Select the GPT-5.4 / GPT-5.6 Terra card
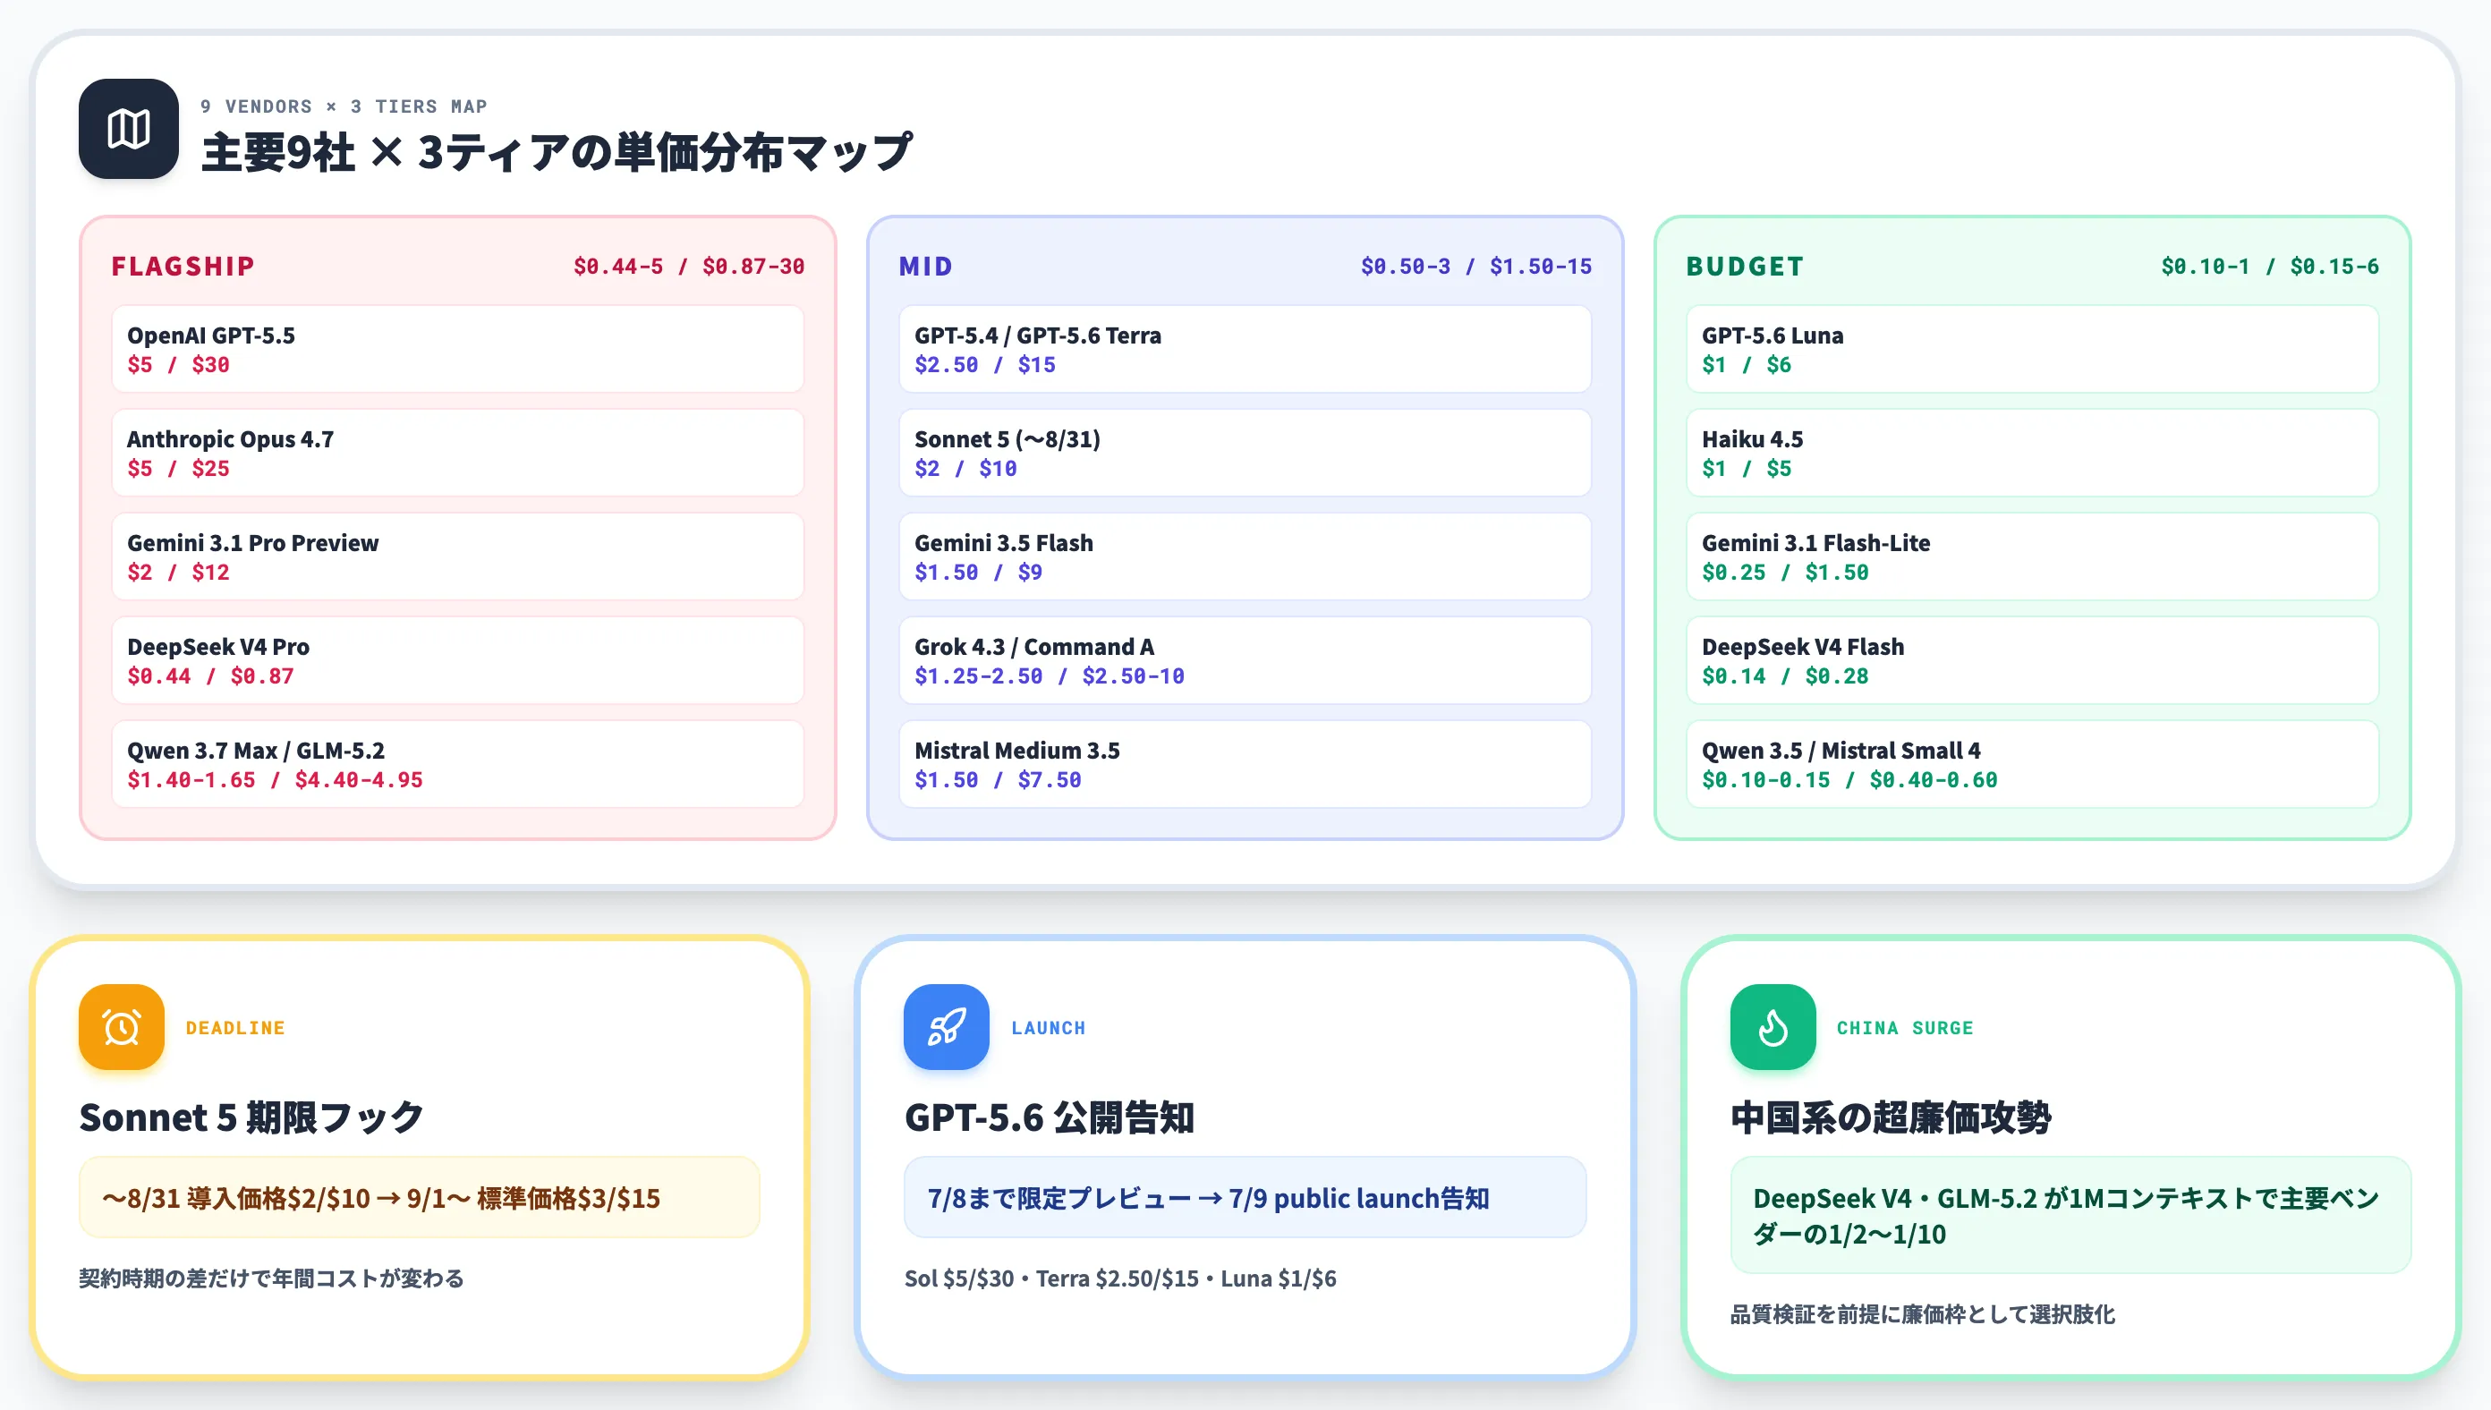This screenshot has width=2491, height=1410. pos(1245,350)
